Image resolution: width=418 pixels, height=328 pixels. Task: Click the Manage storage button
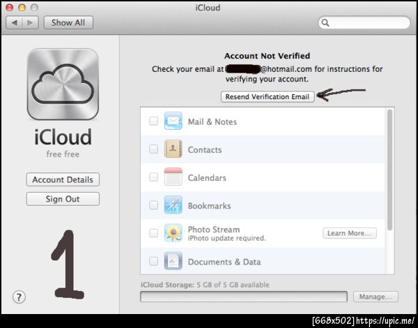point(376,297)
